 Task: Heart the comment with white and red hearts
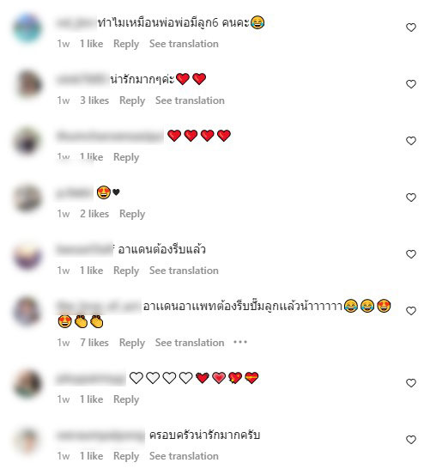(x=410, y=383)
